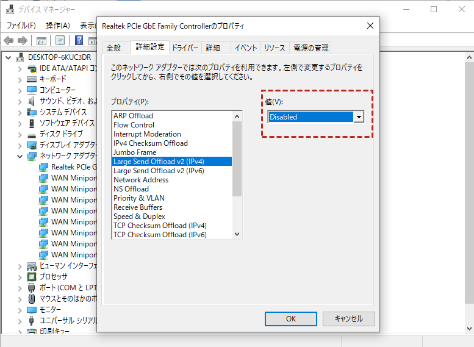Screen dimensions: 474x347
Task: Click Device Manager scrollbar down arrow
Action: tap(469, 329)
